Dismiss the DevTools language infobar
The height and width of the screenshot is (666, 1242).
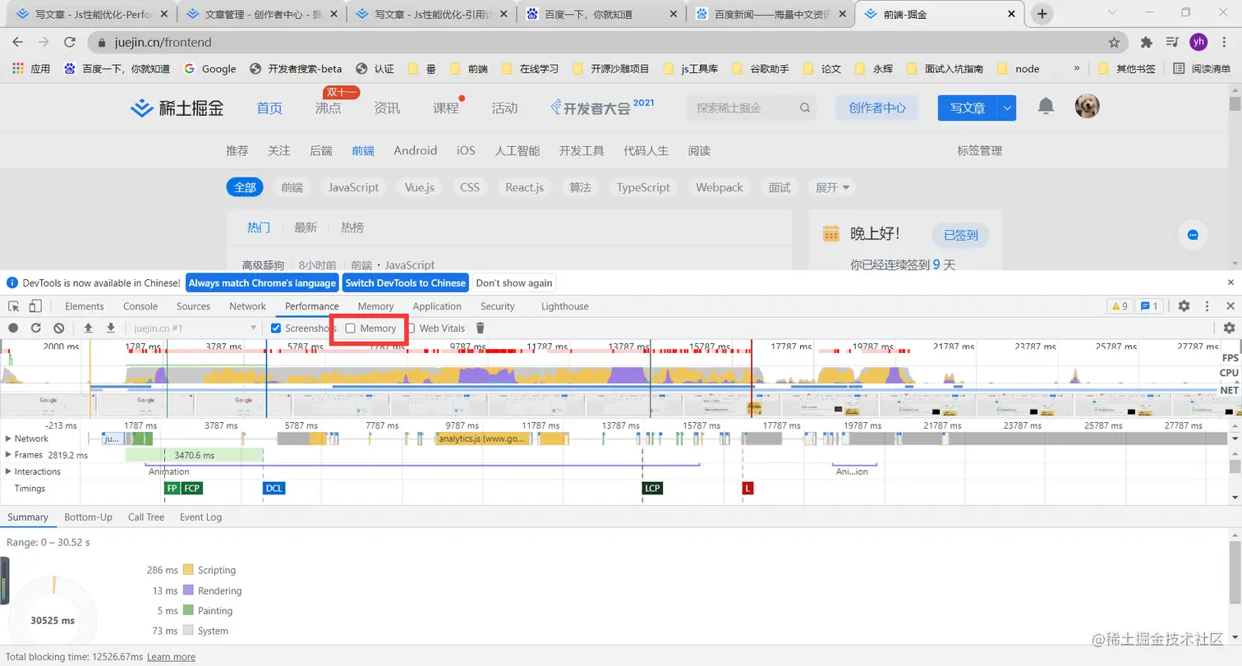(1230, 282)
